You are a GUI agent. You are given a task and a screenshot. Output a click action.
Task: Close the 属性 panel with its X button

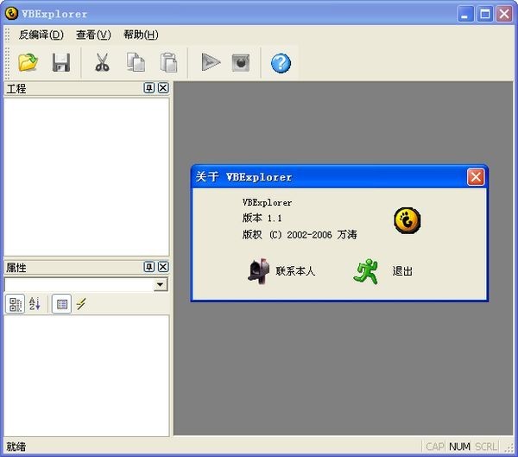click(x=163, y=267)
